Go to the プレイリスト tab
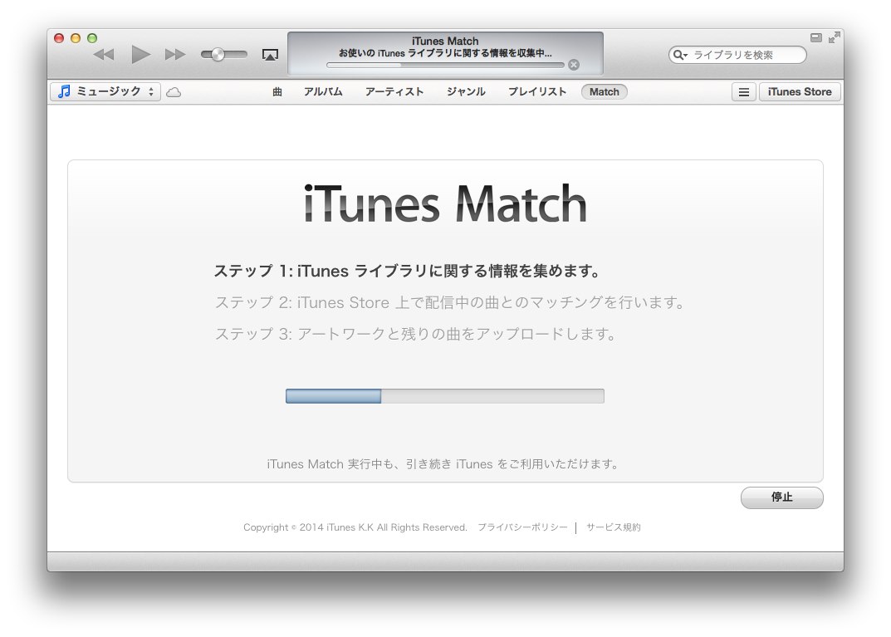 (x=537, y=91)
